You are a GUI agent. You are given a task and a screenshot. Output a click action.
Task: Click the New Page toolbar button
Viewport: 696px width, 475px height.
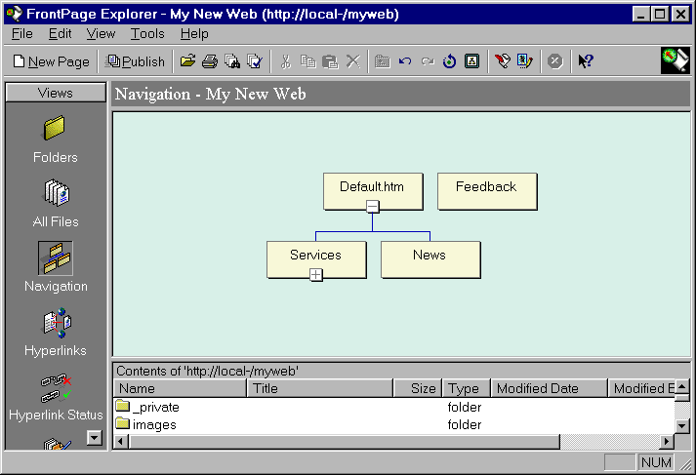[x=51, y=61]
